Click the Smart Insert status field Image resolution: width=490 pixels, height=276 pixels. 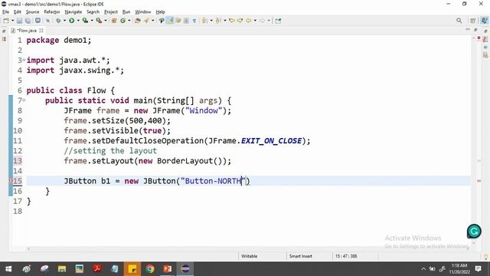pyautogui.click(x=300, y=256)
